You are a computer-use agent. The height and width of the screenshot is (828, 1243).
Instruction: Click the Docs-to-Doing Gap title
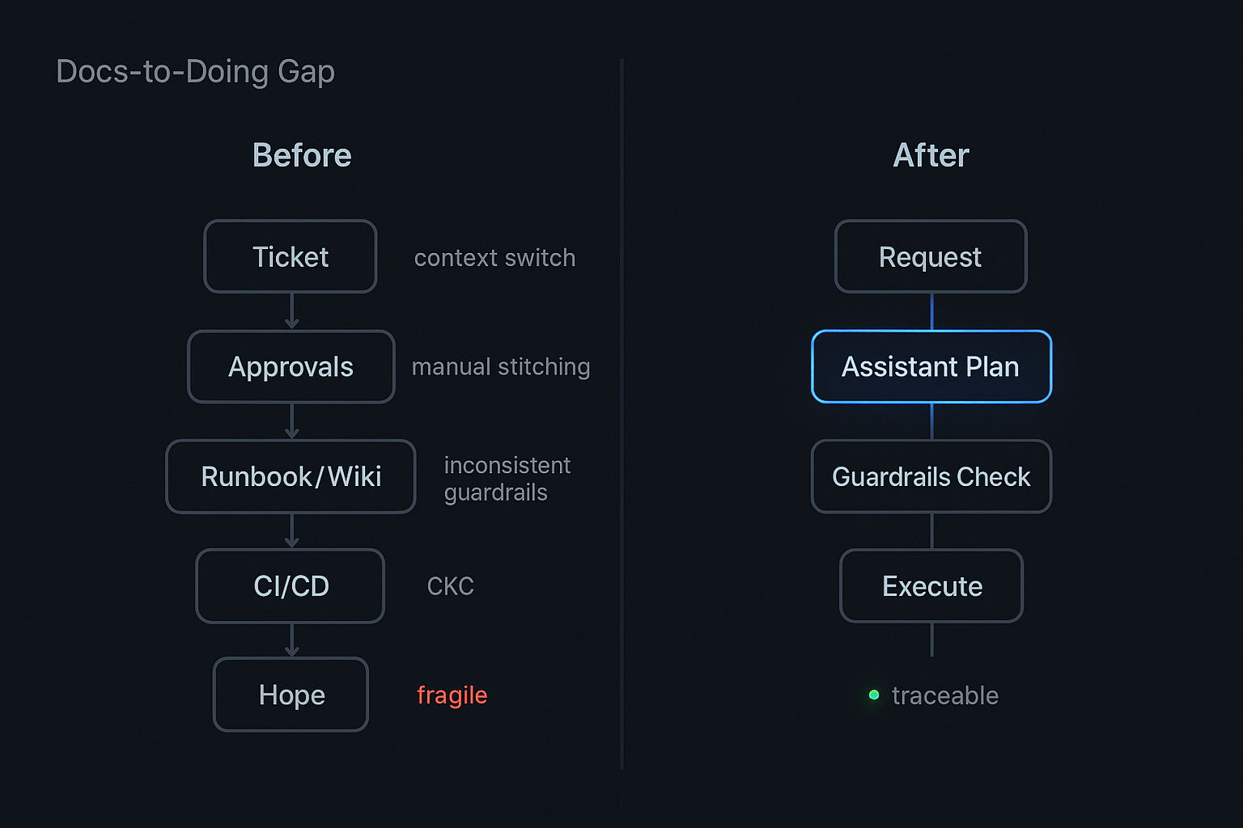coord(195,71)
